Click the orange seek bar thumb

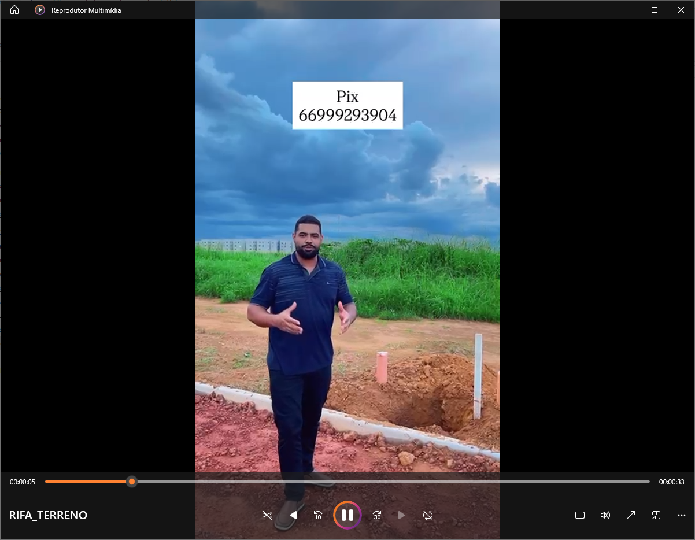click(132, 482)
